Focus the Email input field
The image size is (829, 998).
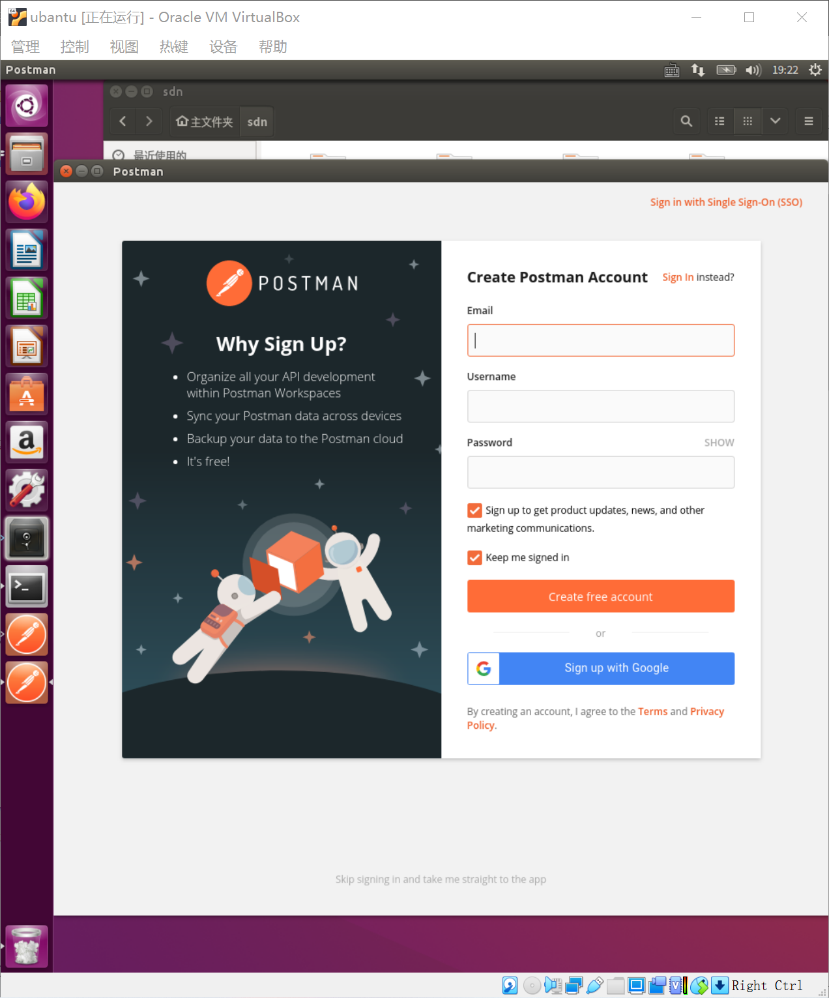[x=601, y=340]
